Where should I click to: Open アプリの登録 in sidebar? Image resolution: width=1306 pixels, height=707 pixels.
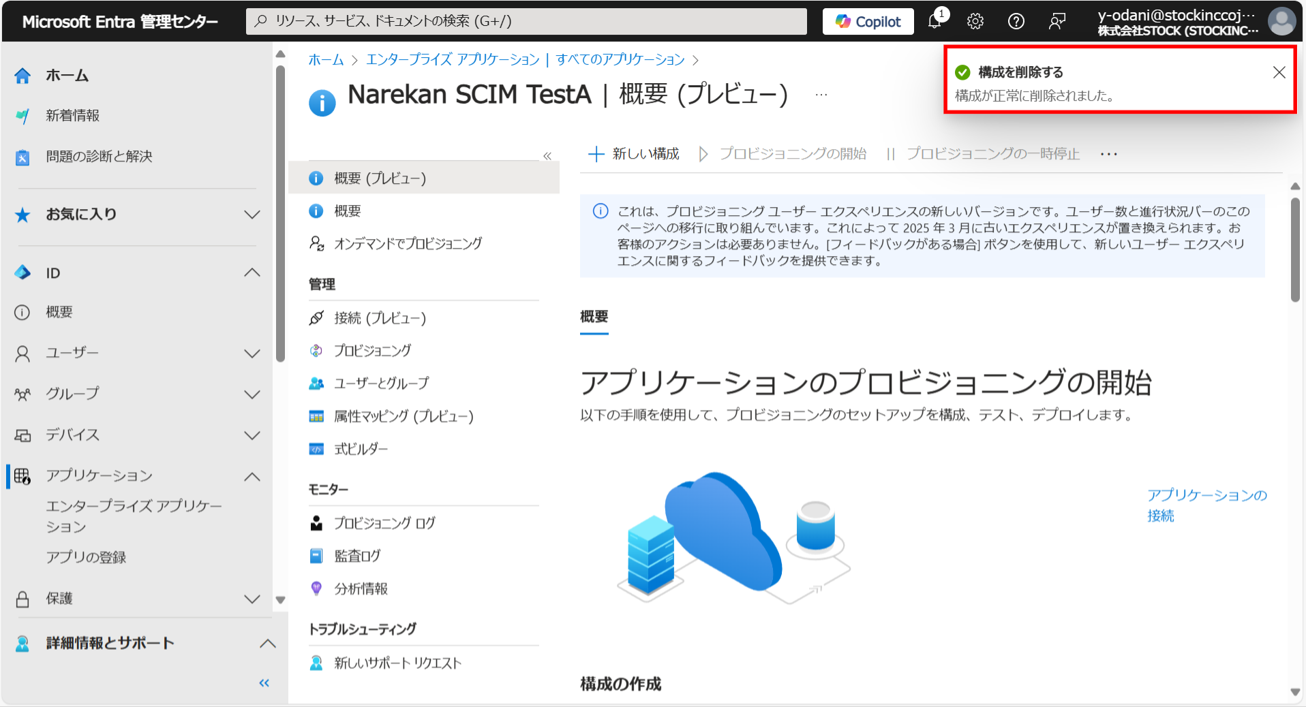tap(86, 557)
